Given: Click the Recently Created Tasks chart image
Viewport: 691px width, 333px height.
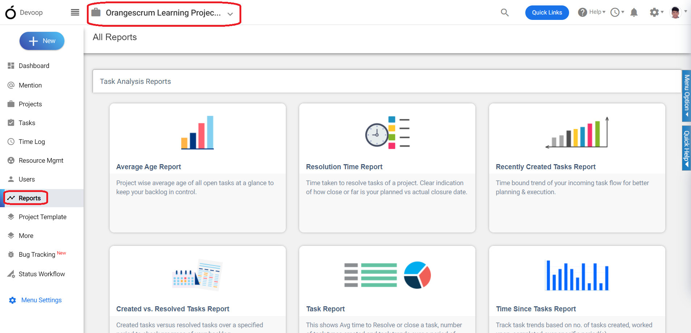Looking at the screenshot, I should click(x=577, y=132).
